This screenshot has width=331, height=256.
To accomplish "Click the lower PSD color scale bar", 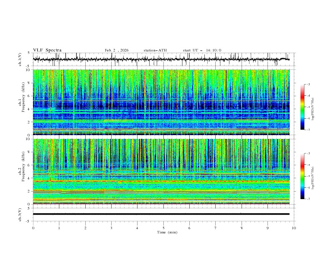I will (303, 176).
